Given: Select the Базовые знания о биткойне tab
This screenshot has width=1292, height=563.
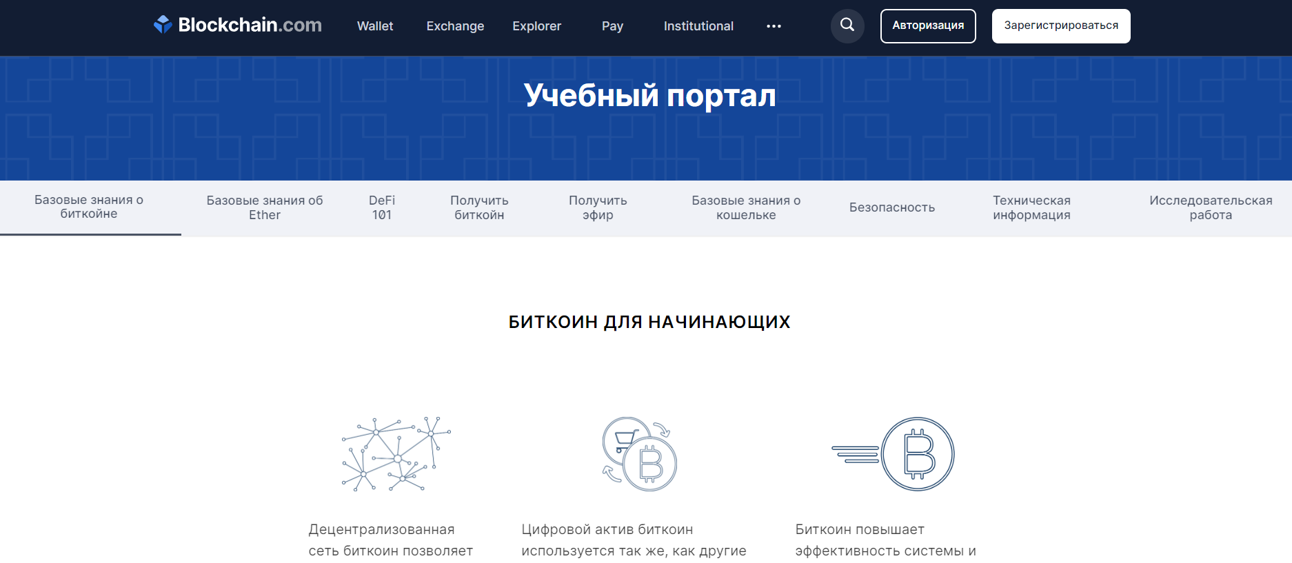Looking at the screenshot, I should click(x=90, y=207).
